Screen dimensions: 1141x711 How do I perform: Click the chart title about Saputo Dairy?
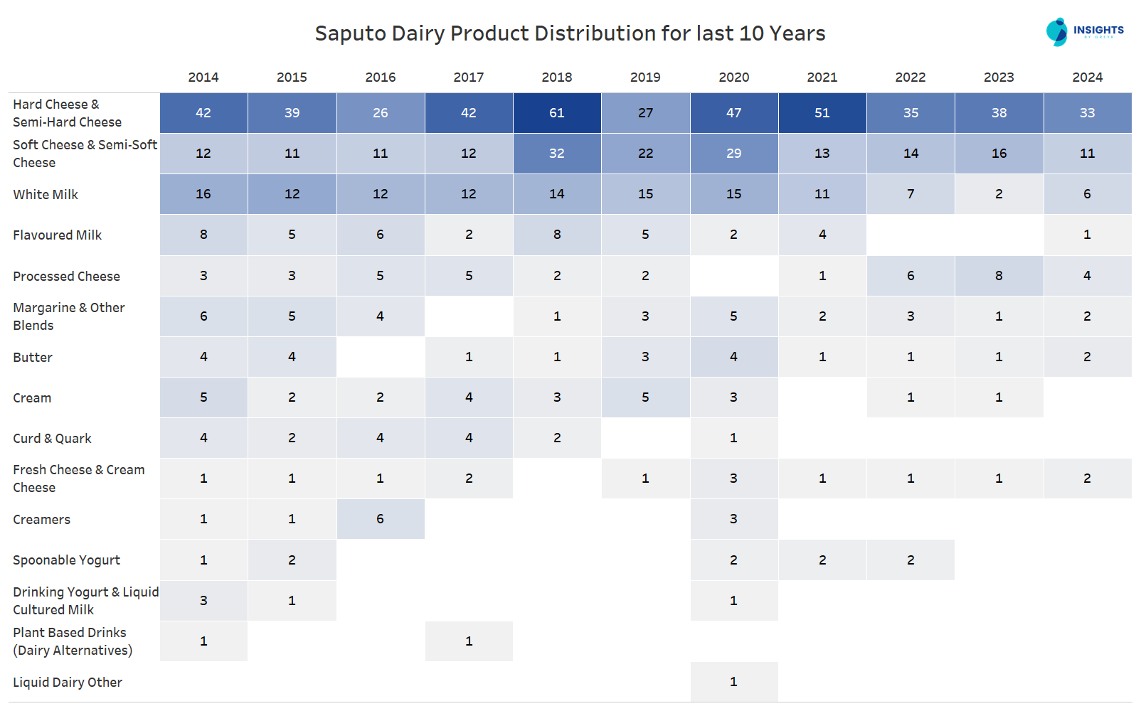click(x=570, y=33)
